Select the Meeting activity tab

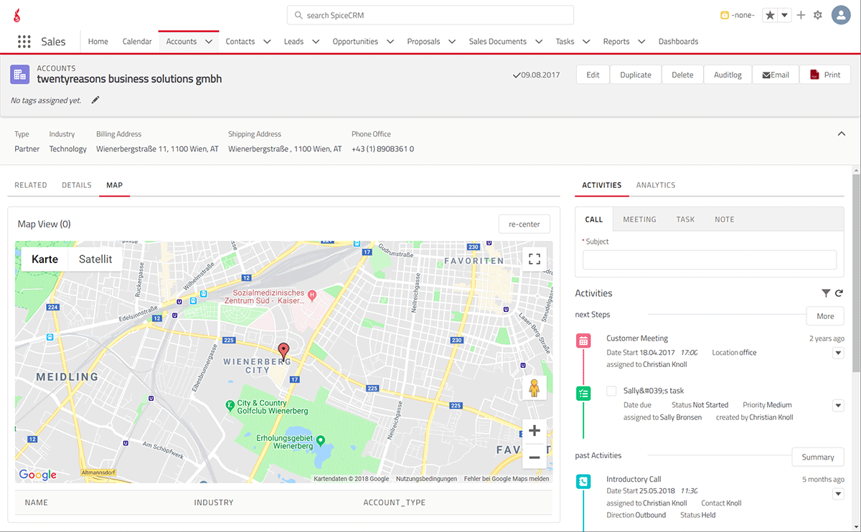(639, 219)
